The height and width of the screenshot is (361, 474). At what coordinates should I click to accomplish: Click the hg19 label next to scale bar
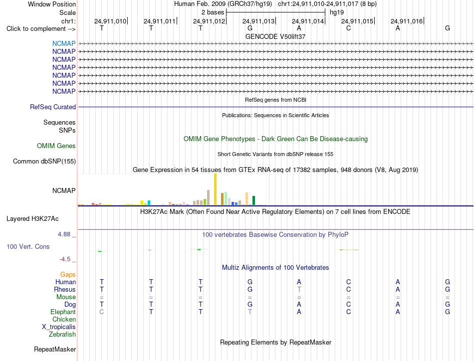(337, 12)
